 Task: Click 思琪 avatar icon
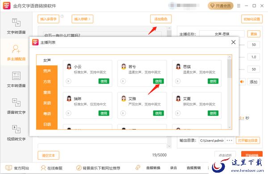pos(178,66)
